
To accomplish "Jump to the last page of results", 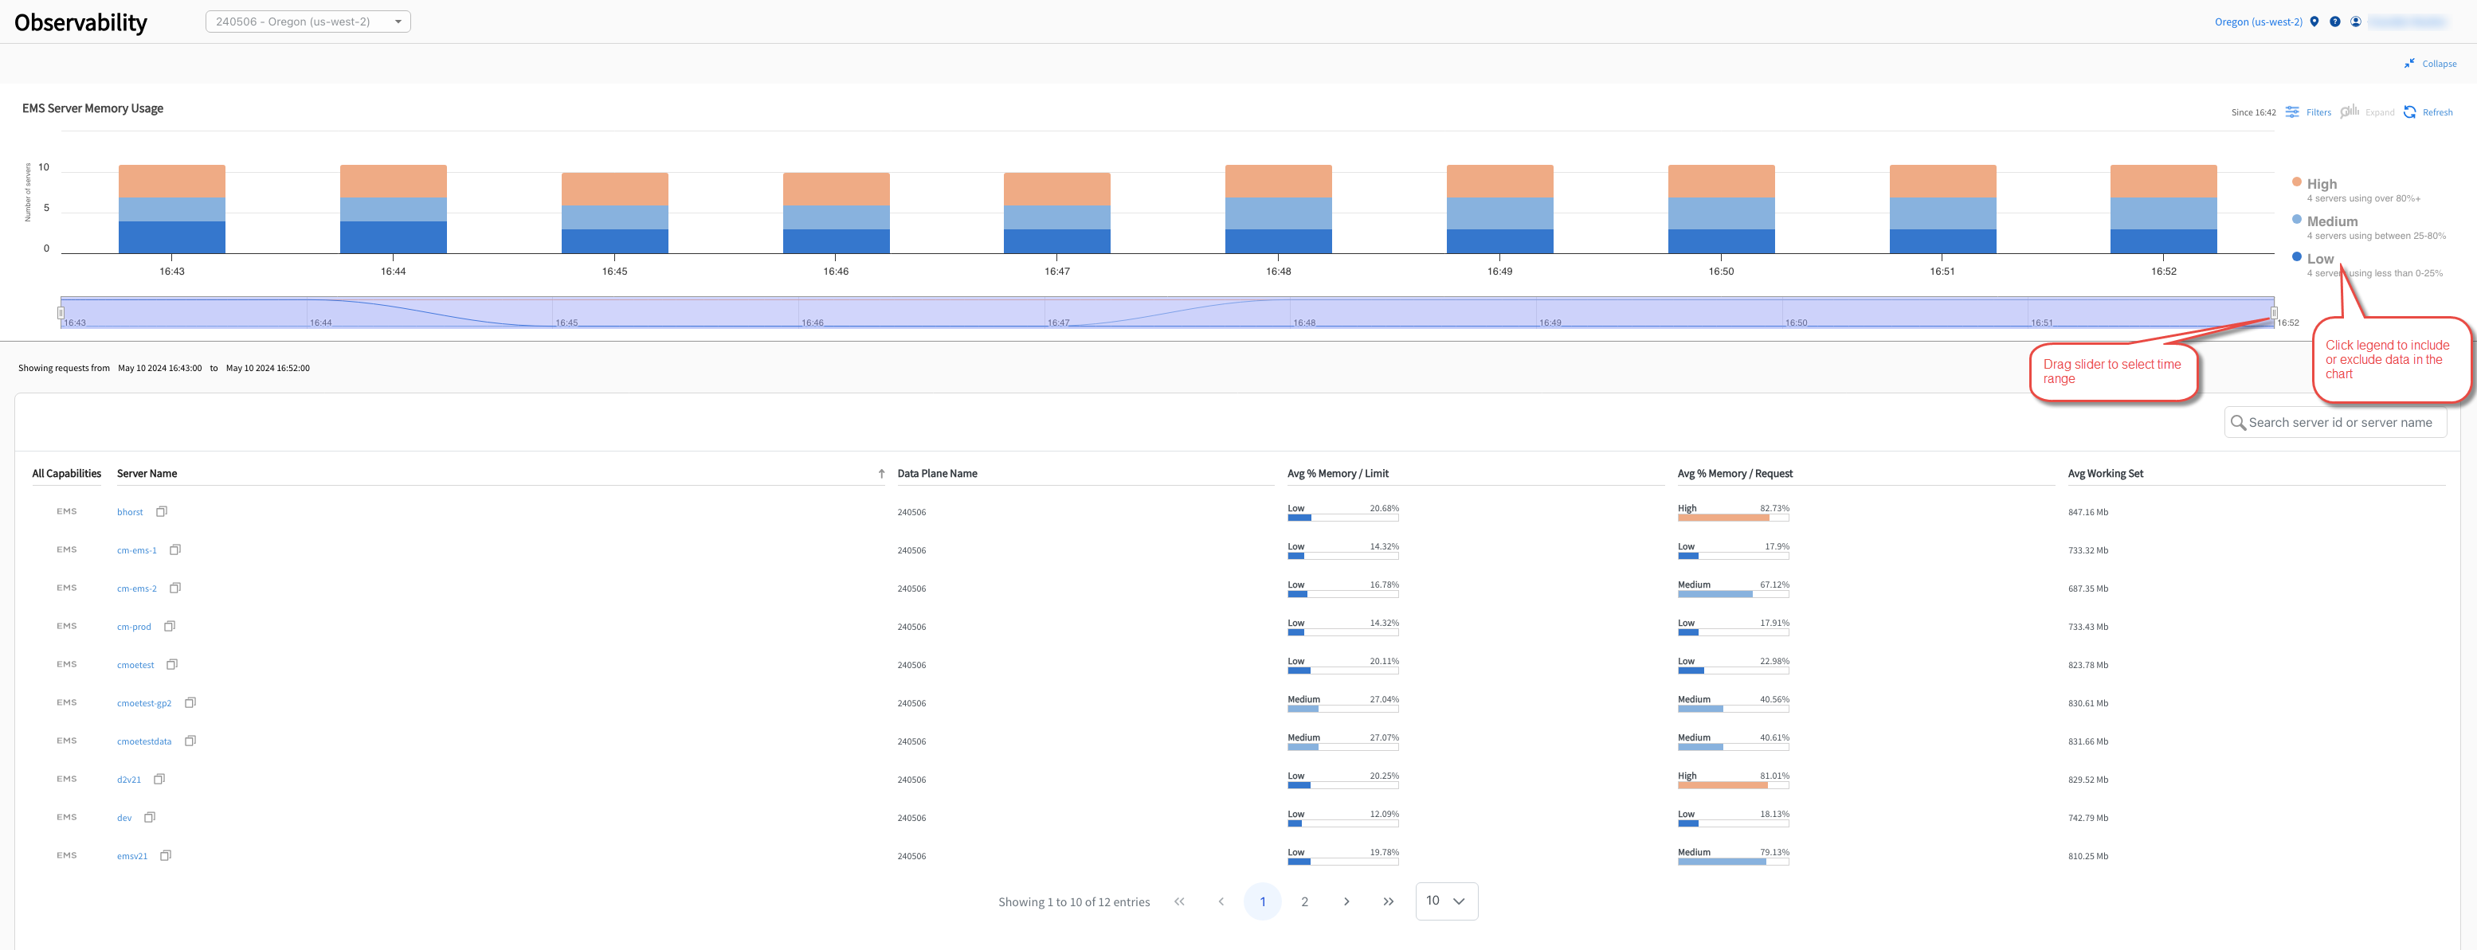I will 1388,902.
